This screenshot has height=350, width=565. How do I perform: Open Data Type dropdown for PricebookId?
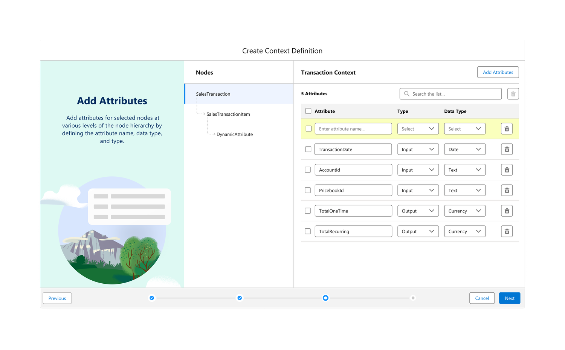465,191
